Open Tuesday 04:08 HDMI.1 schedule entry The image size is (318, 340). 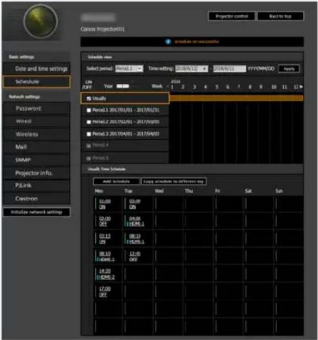point(136,221)
